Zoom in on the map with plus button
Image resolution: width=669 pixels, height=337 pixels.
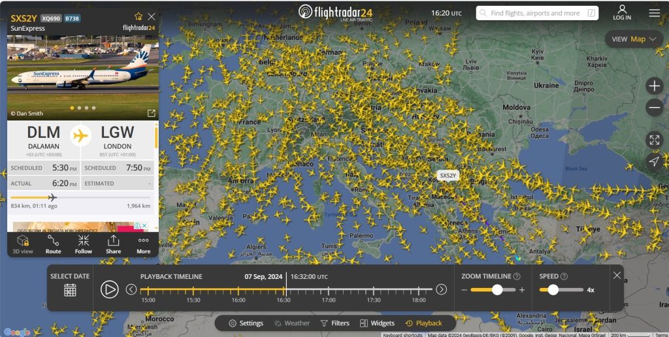tap(654, 86)
